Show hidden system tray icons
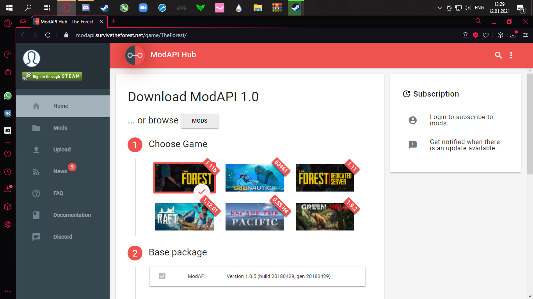 (440, 8)
